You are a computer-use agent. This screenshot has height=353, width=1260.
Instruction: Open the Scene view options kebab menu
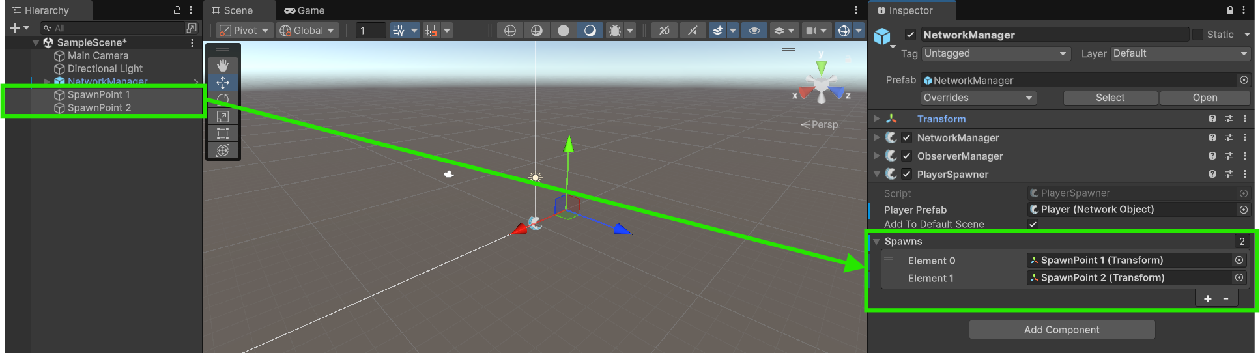click(x=856, y=10)
